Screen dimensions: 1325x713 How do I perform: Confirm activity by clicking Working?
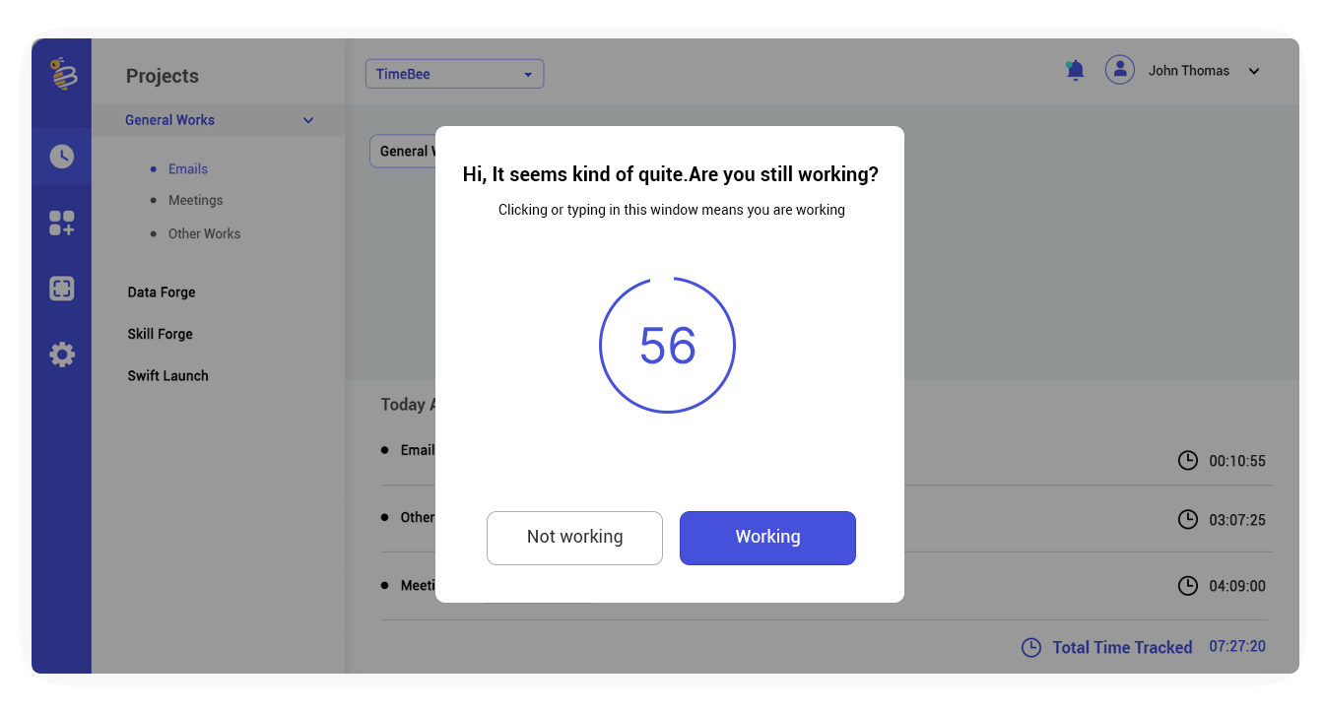pos(767,538)
